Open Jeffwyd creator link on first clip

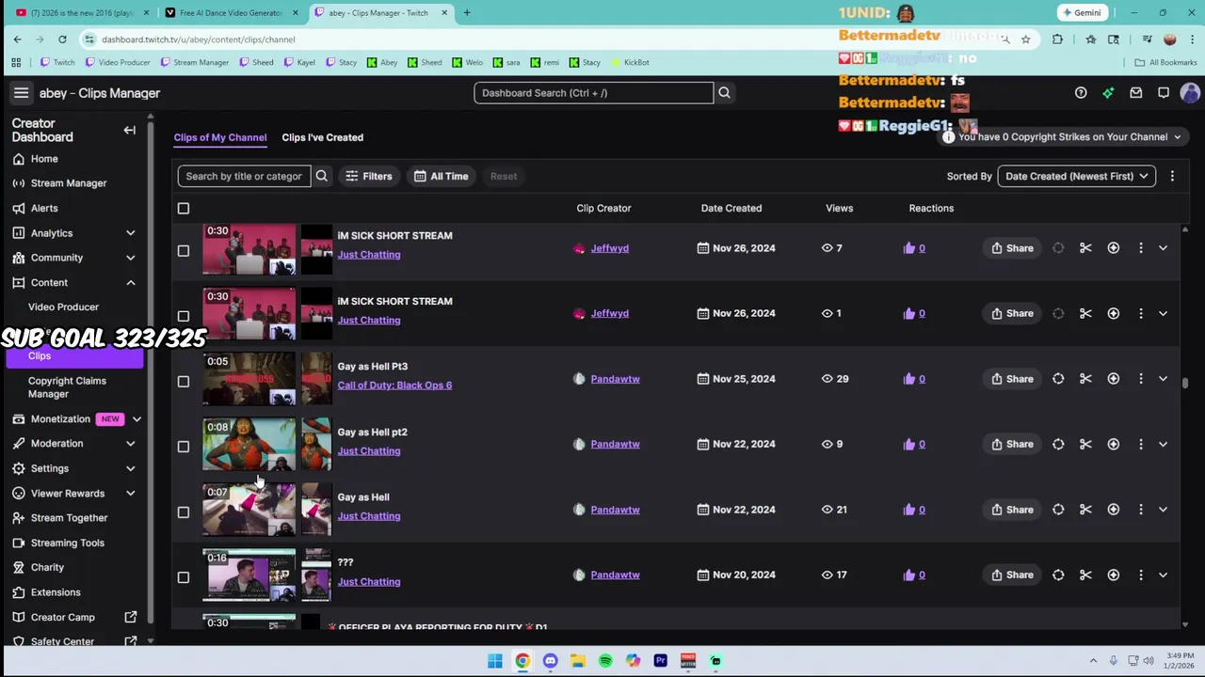[609, 248]
